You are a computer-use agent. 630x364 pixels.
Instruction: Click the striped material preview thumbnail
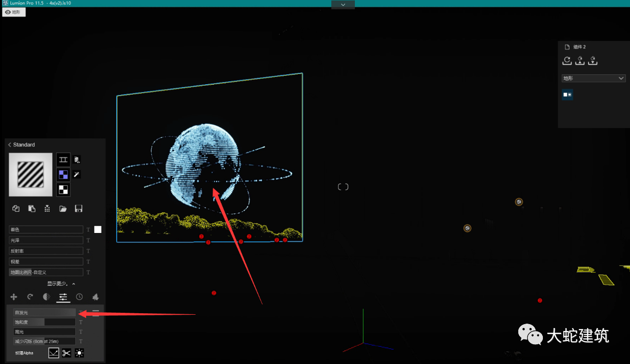coord(31,174)
